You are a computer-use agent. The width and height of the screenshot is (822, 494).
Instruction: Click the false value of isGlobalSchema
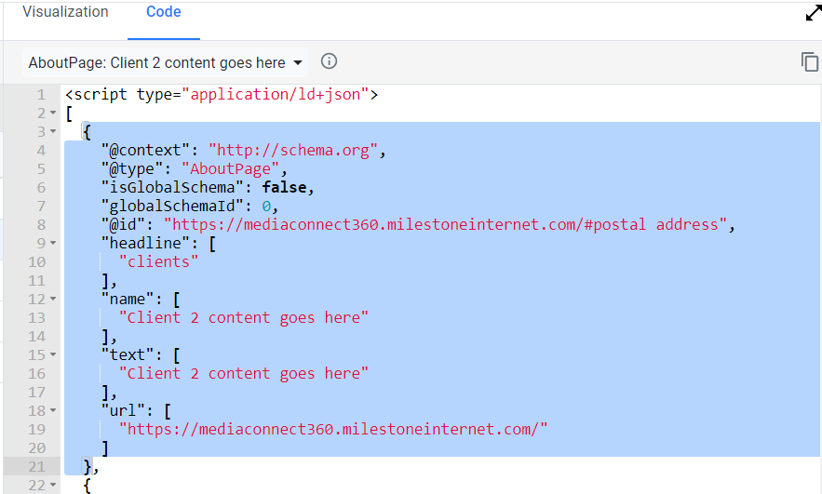tap(284, 188)
